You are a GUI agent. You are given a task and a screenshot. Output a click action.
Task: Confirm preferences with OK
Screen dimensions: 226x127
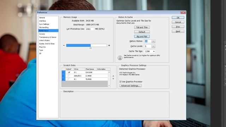point(178,18)
